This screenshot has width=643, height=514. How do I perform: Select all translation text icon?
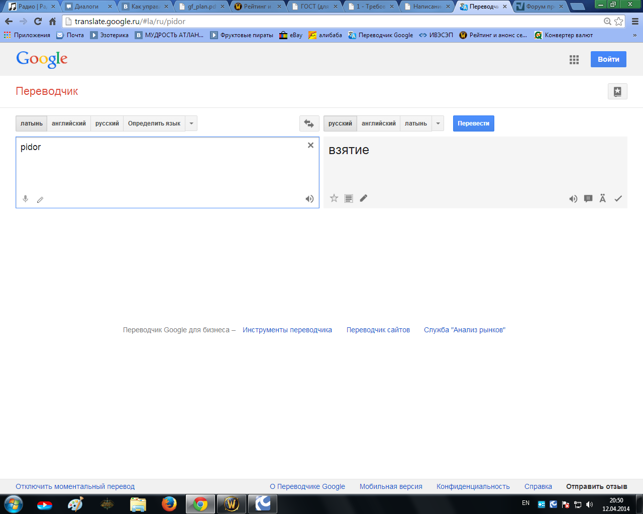pyautogui.click(x=349, y=198)
